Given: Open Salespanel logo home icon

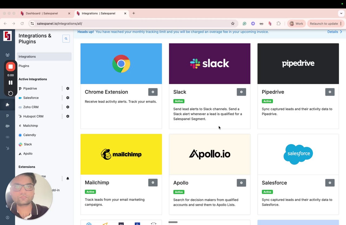Looking at the screenshot, I should click(x=7, y=36).
